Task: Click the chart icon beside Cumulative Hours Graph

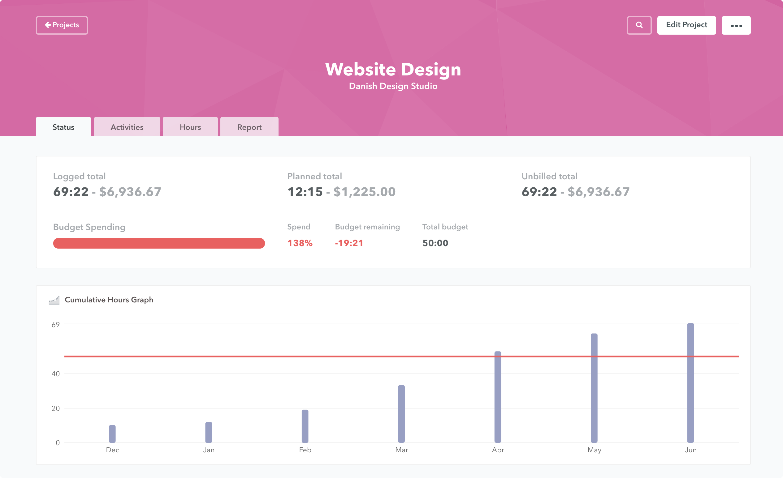Action: [54, 300]
